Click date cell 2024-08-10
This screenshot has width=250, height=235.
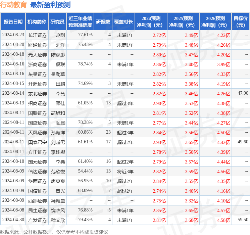[x=13, y=161]
